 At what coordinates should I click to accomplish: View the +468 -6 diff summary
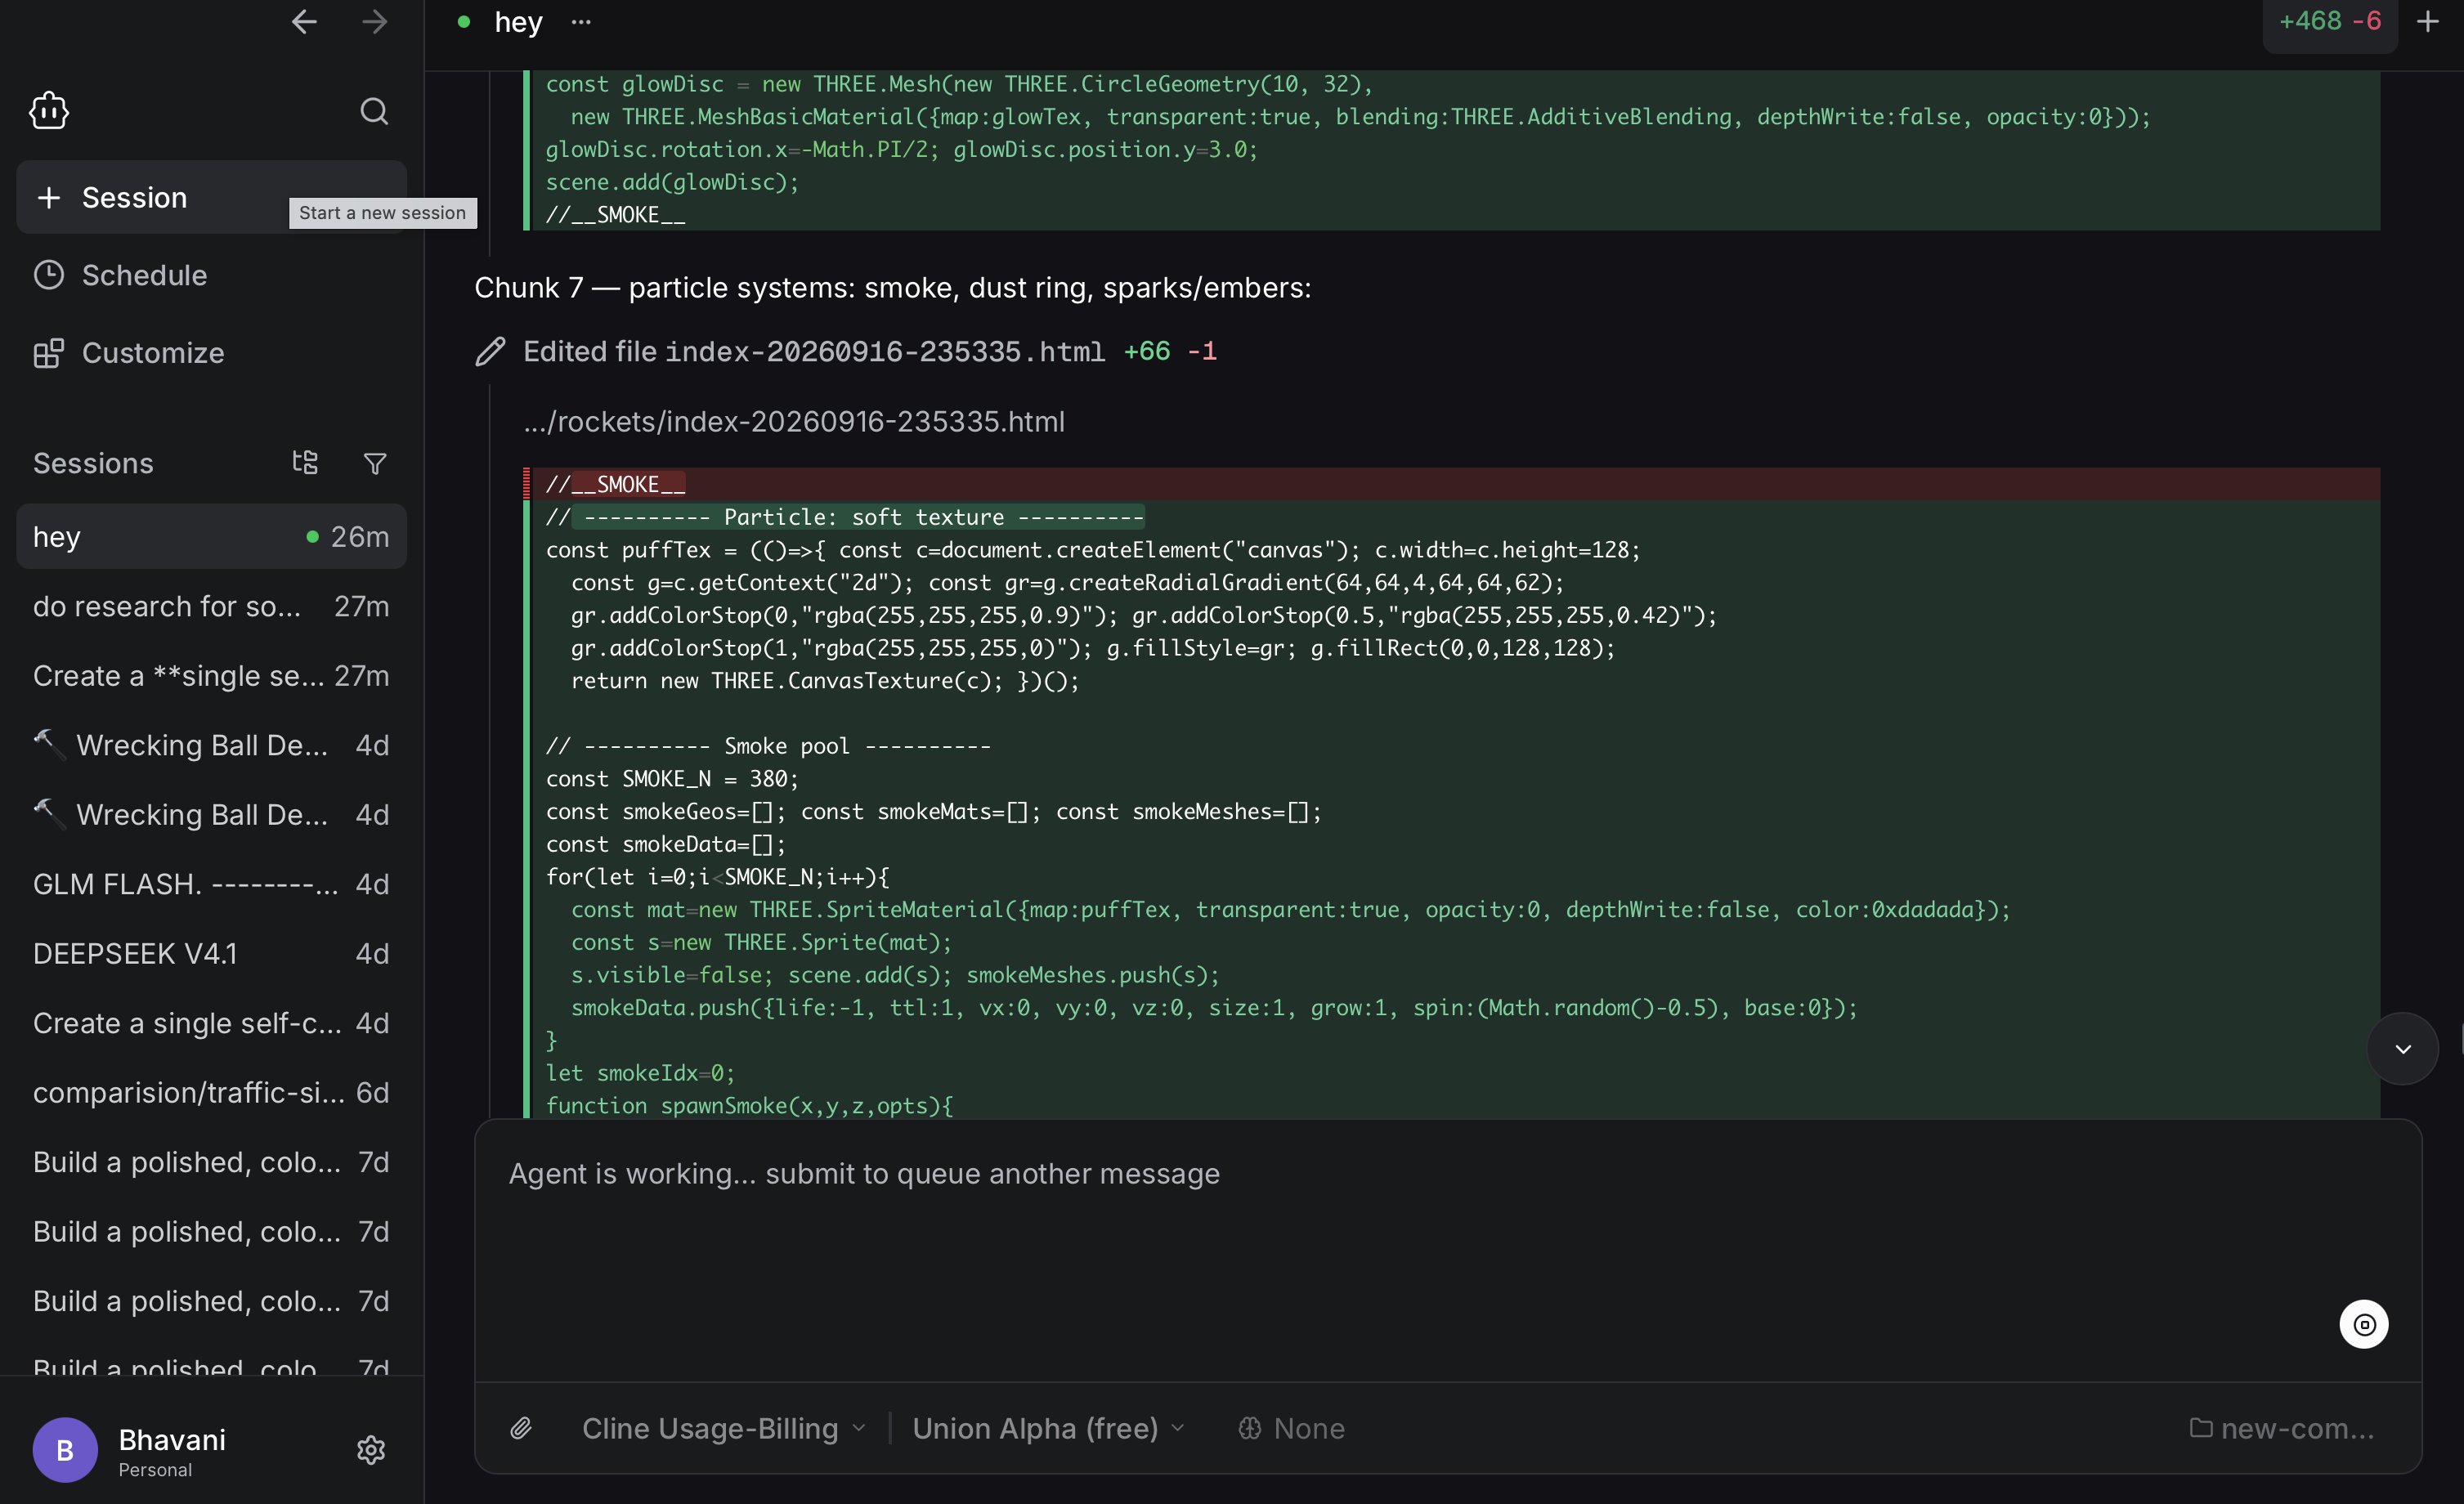coord(2329,22)
